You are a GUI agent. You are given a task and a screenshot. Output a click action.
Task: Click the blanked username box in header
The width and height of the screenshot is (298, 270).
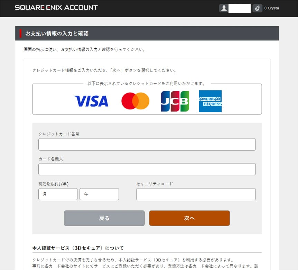coord(240,8)
